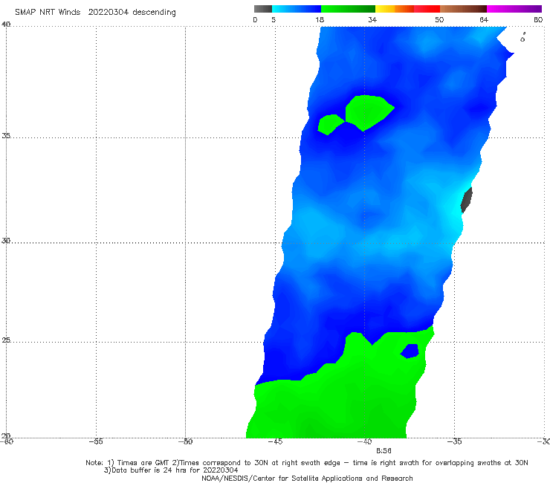Click the '25' latitude axis label
Viewport: 550px width, 483px height.
click(x=6, y=340)
